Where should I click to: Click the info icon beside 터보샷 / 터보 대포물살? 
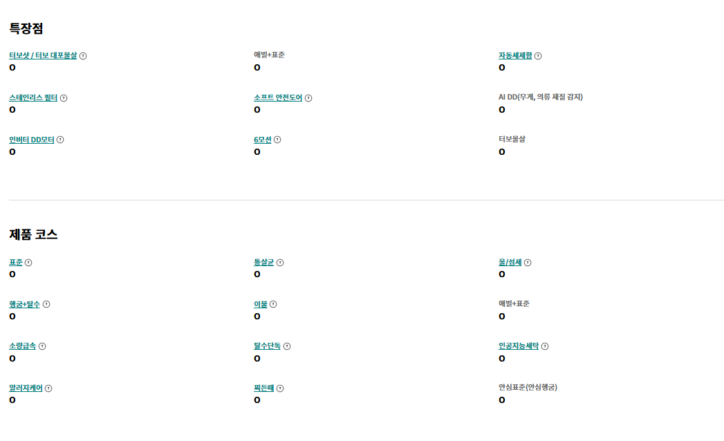(x=83, y=56)
